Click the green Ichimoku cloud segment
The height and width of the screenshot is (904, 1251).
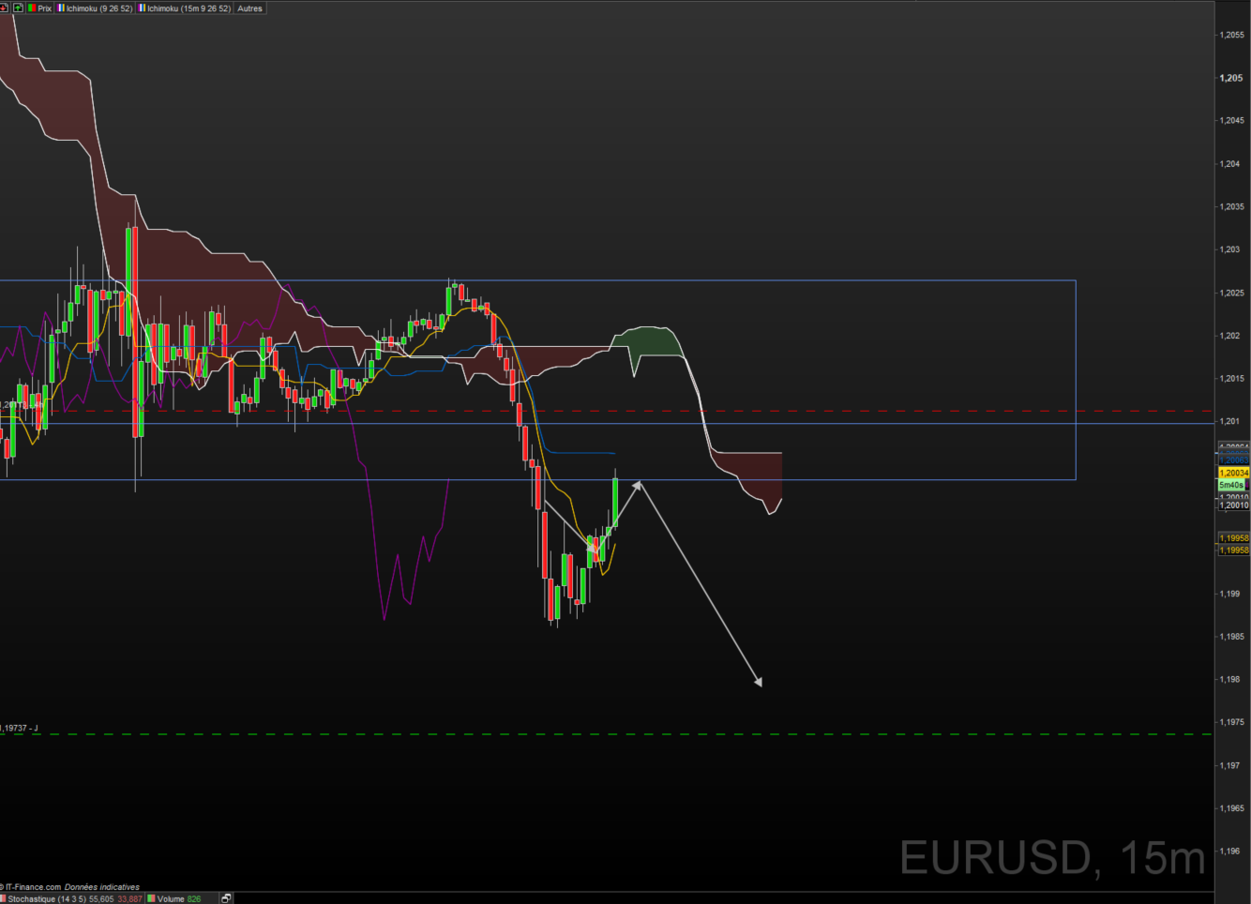(654, 342)
